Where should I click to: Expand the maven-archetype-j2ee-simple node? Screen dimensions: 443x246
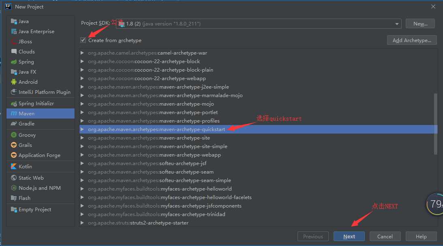82,87
